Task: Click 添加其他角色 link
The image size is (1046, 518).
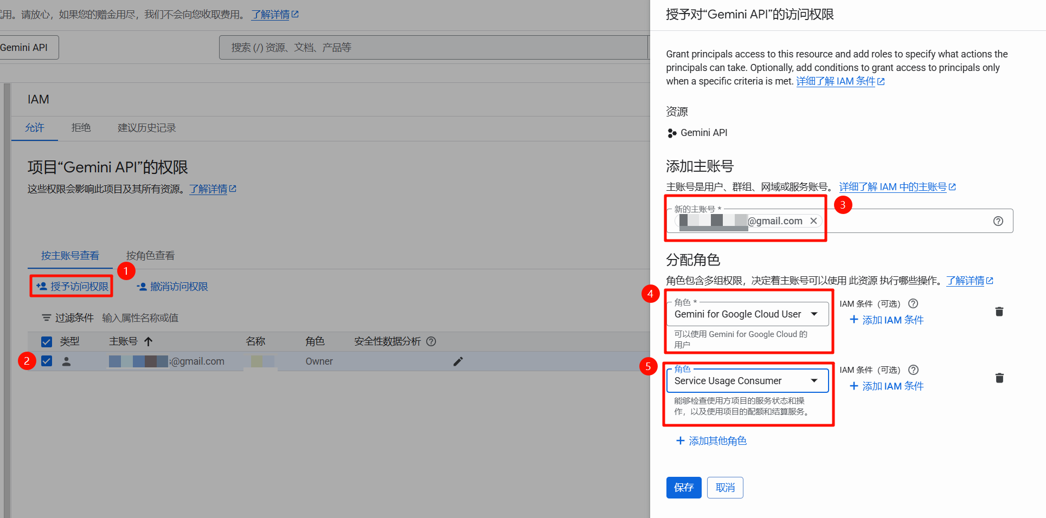Action: [x=711, y=441]
